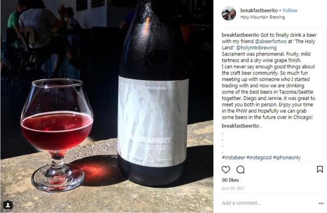This screenshot has width=327, height=213.
Task: Open comments via speech bubble icon
Action: 240,170
